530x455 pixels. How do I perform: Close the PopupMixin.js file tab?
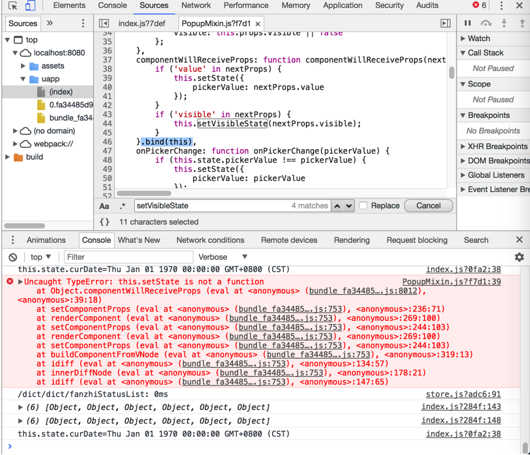click(x=258, y=24)
